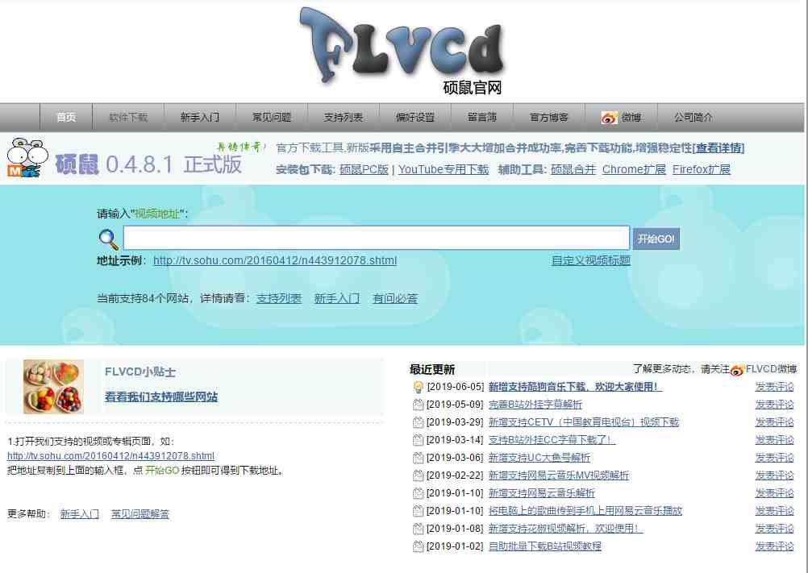The width and height of the screenshot is (808, 573).
Task: Open the 新增支持网易云音乐解析 link
Action: (542, 493)
